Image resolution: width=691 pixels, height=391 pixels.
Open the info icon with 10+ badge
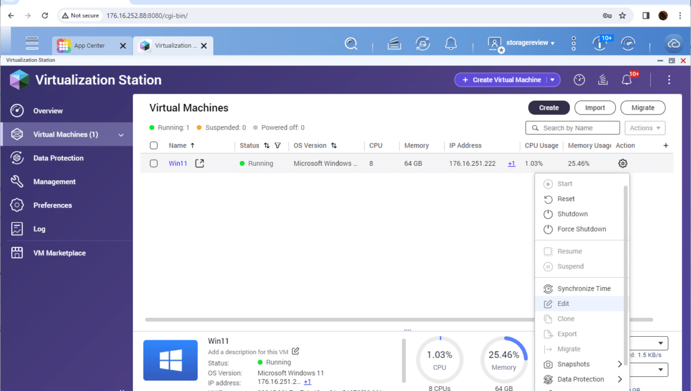pyautogui.click(x=600, y=44)
